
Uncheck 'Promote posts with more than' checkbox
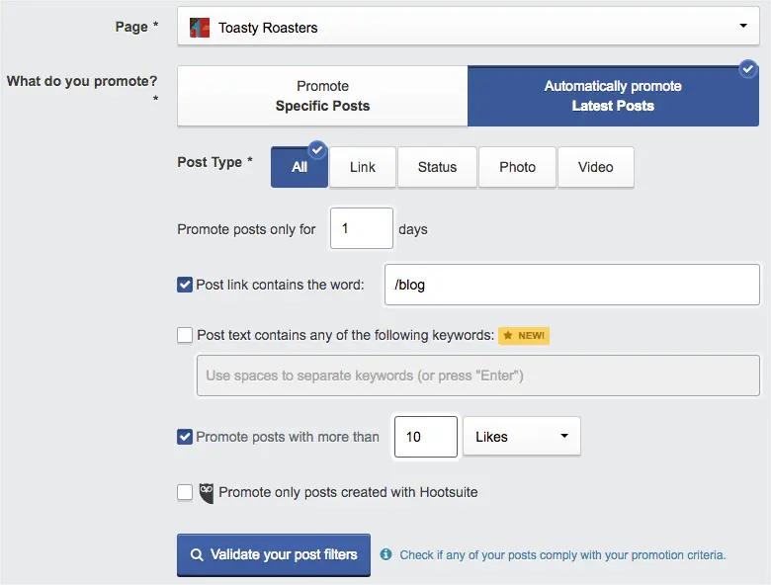(185, 437)
